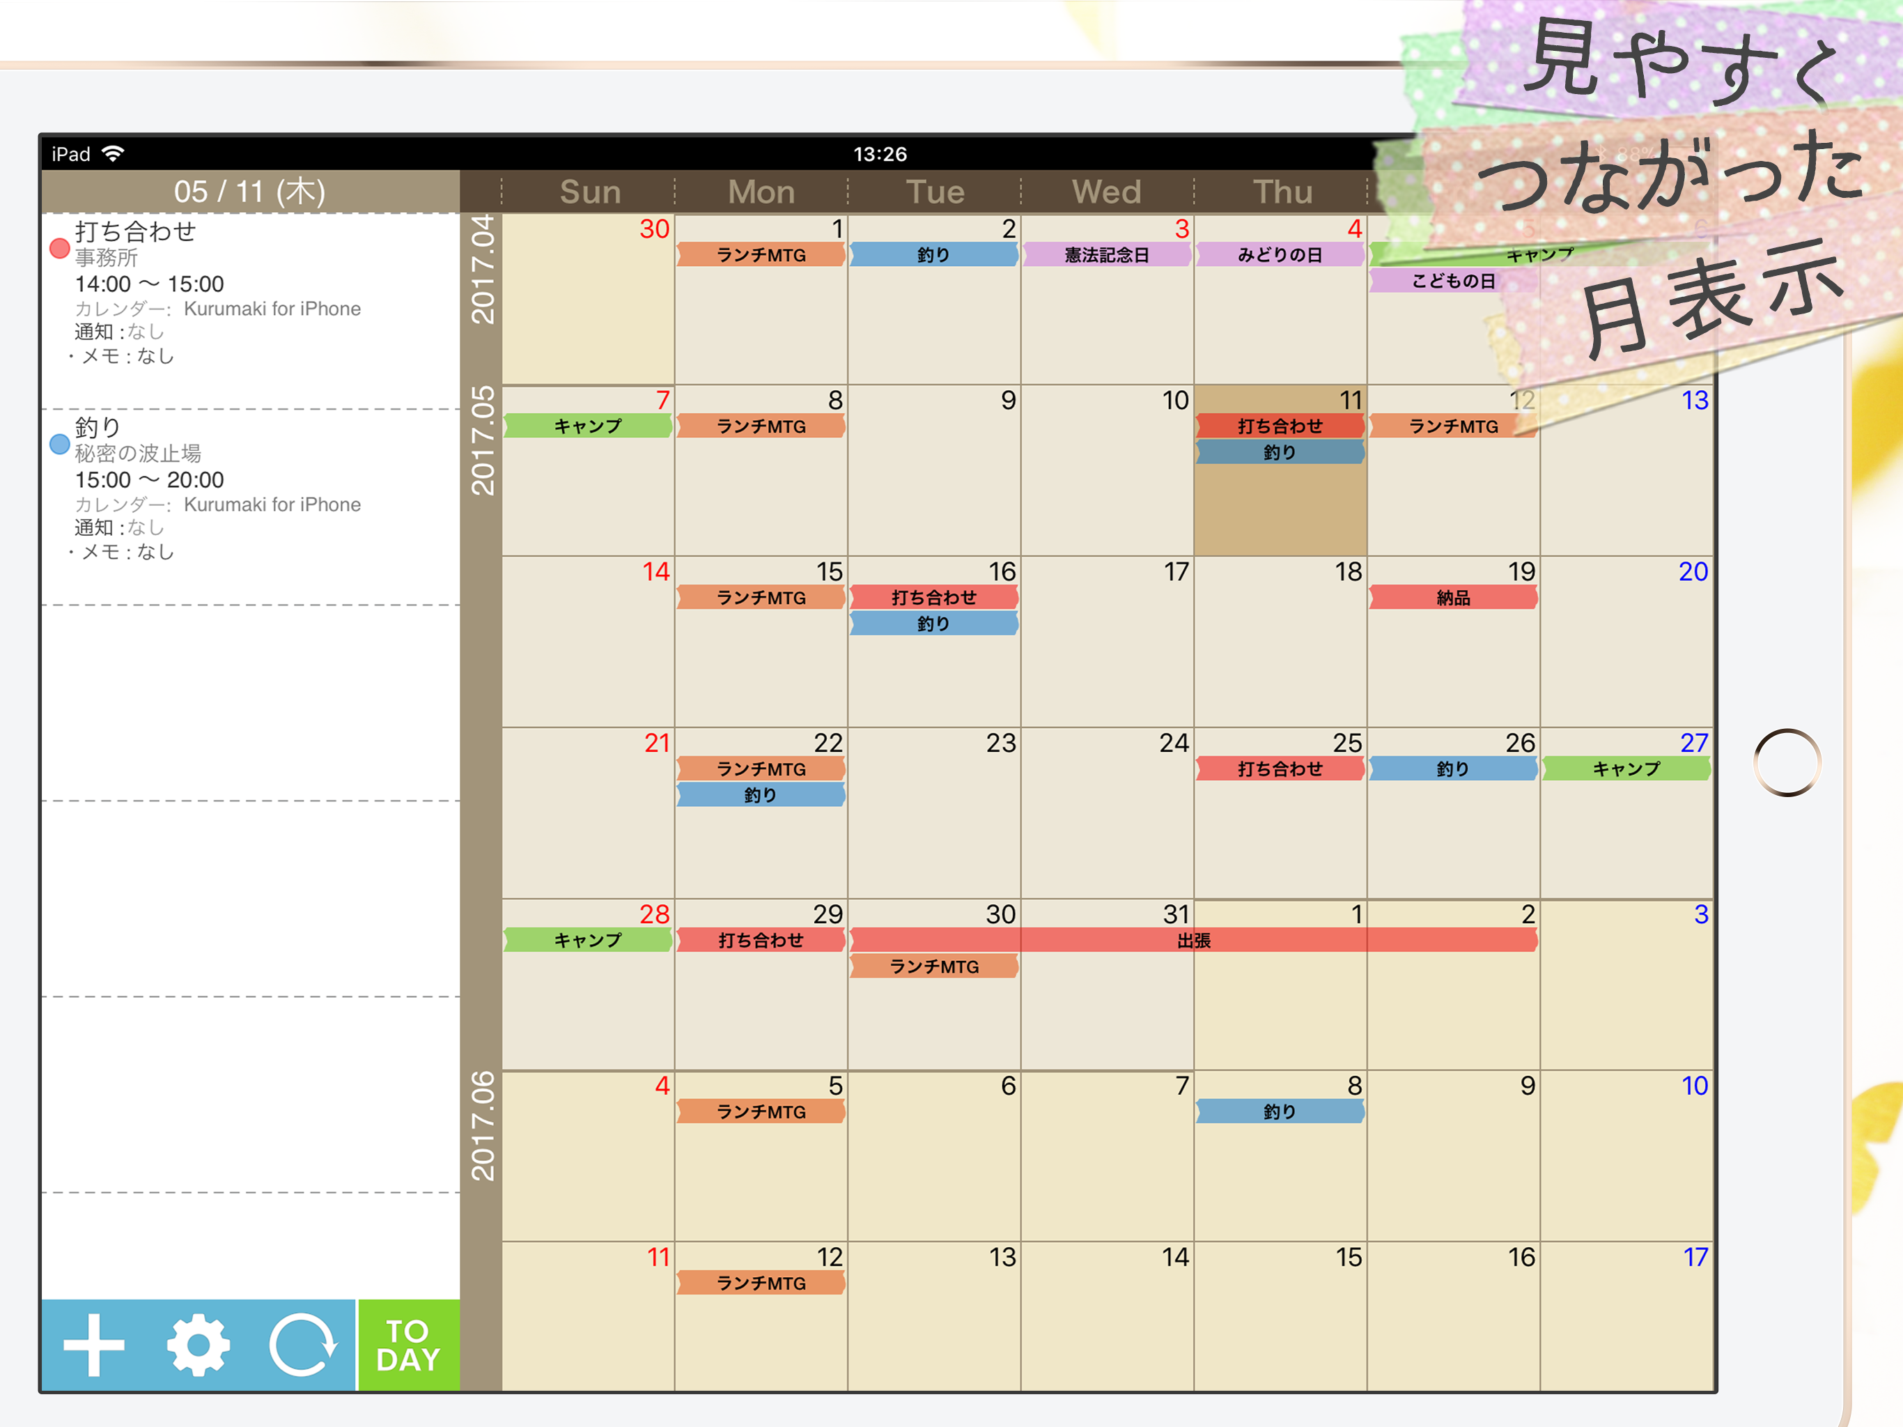
Task: Tap the Wi-Fi status icon
Action: pos(113,154)
